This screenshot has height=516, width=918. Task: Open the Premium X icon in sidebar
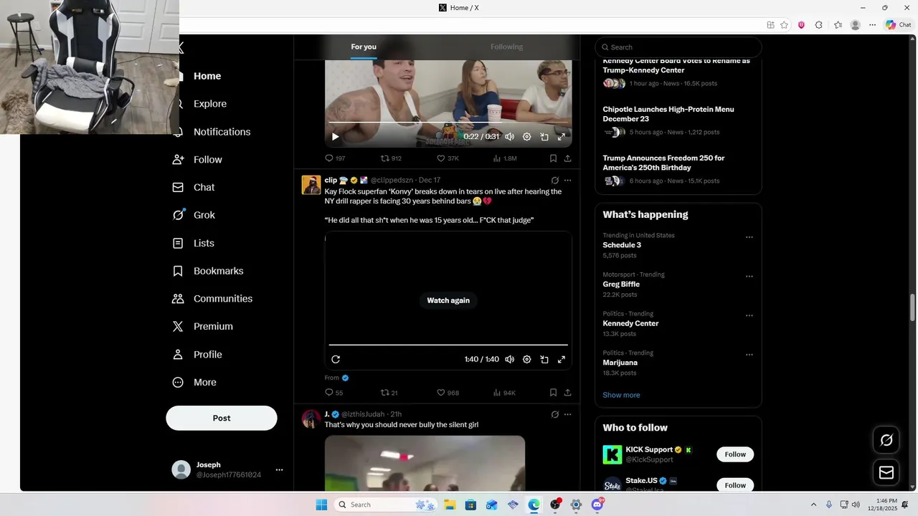[x=179, y=327]
